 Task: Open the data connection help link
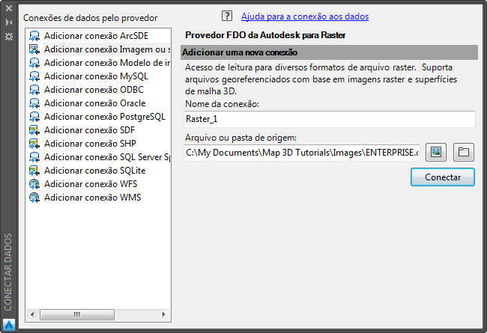305,16
